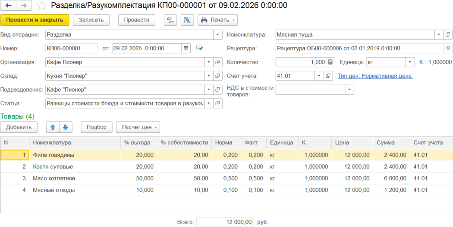This screenshot has width=453, height=227.
Task: Open the Тип цен: Нормативная цена link
Action: pos(375,76)
